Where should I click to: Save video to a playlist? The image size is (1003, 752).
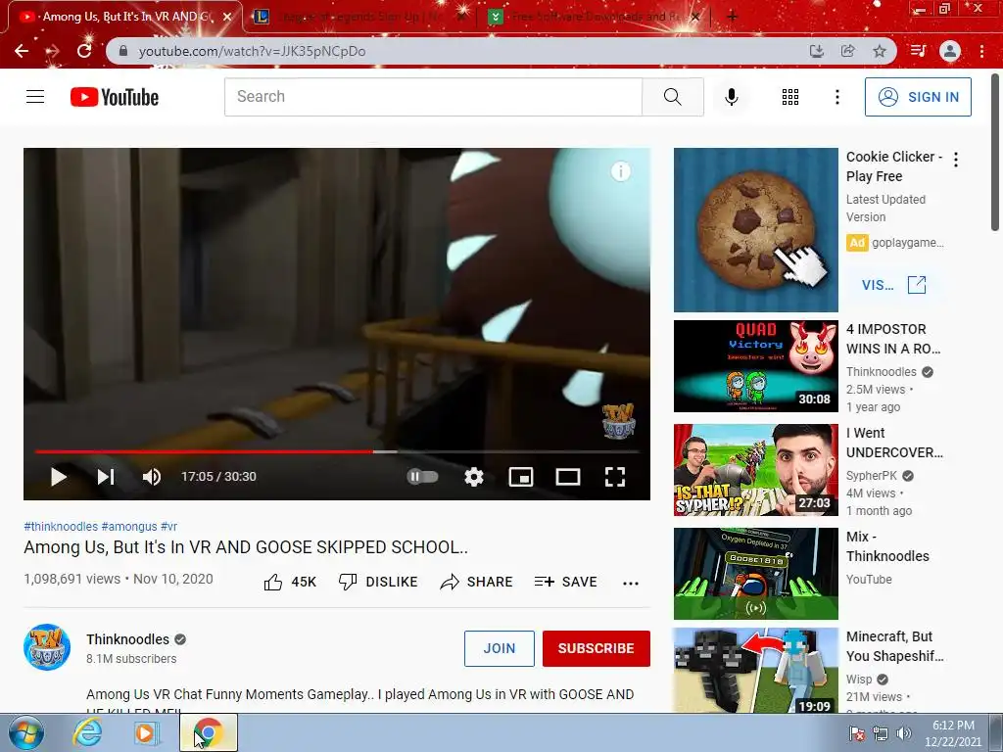point(565,582)
